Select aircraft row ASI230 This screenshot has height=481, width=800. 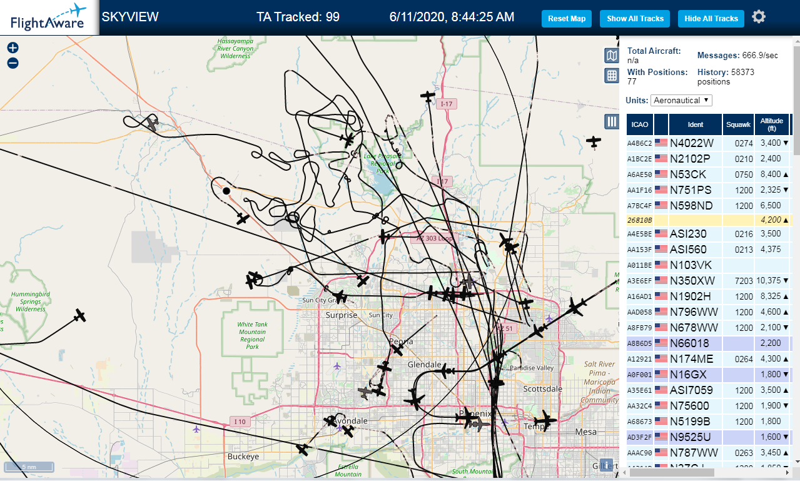[x=710, y=234]
